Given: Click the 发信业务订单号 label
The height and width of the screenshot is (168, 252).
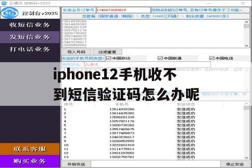Looking at the screenshot, I should [x=79, y=10].
